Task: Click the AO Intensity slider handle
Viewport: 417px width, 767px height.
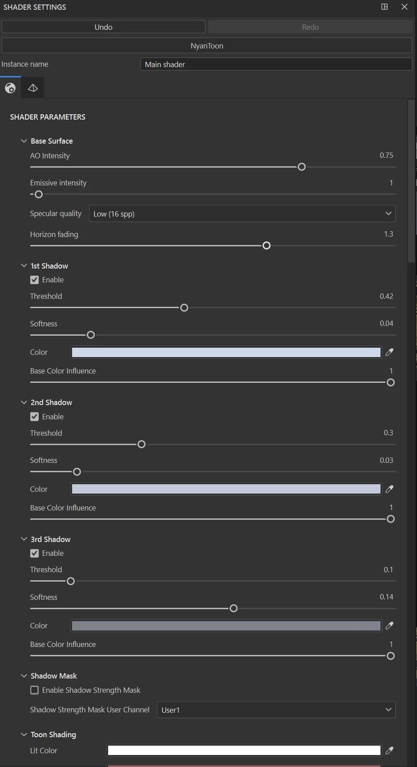Action: [x=302, y=167]
